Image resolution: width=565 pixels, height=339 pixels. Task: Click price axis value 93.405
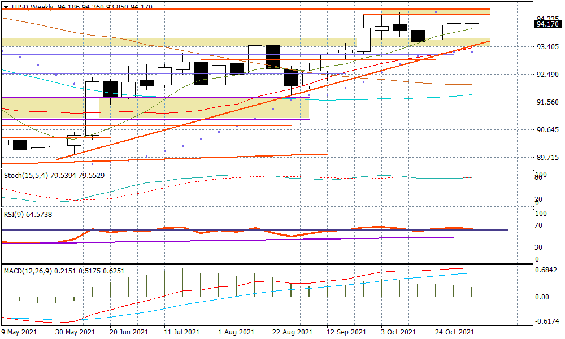[548, 47]
